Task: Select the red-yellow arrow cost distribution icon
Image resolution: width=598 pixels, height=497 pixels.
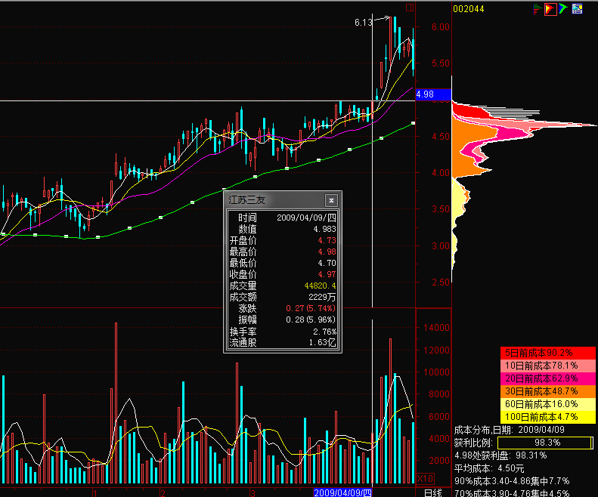Action: pos(550,9)
